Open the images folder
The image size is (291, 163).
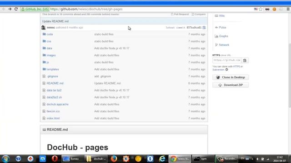pyautogui.click(x=51, y=55)
